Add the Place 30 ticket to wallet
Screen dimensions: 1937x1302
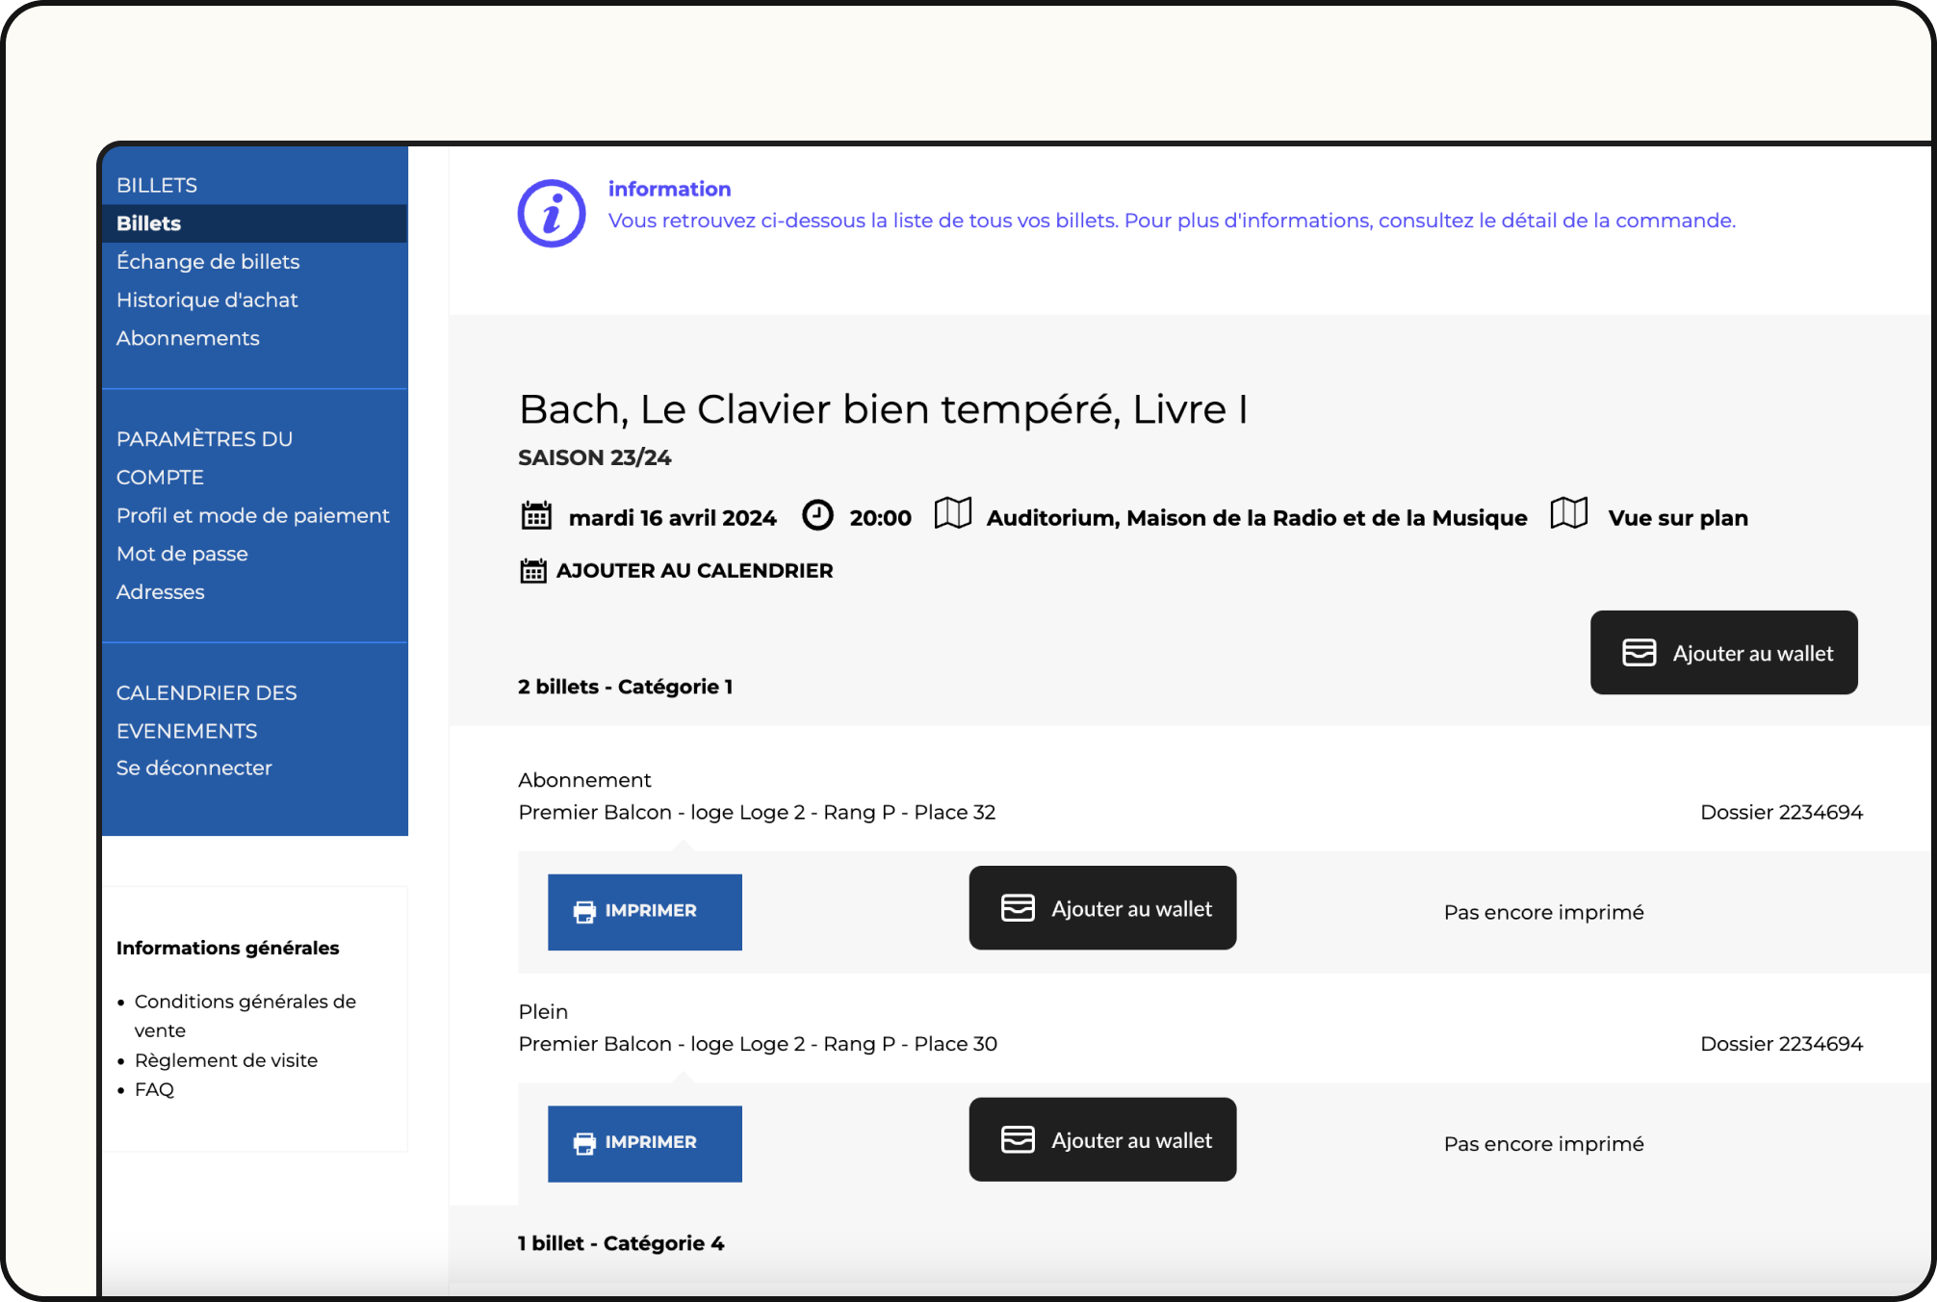1102,1139
